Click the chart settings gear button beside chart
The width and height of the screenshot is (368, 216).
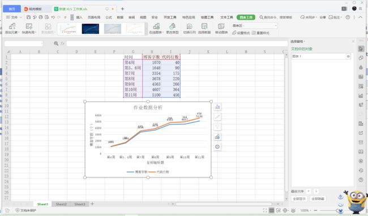(217, 147)
